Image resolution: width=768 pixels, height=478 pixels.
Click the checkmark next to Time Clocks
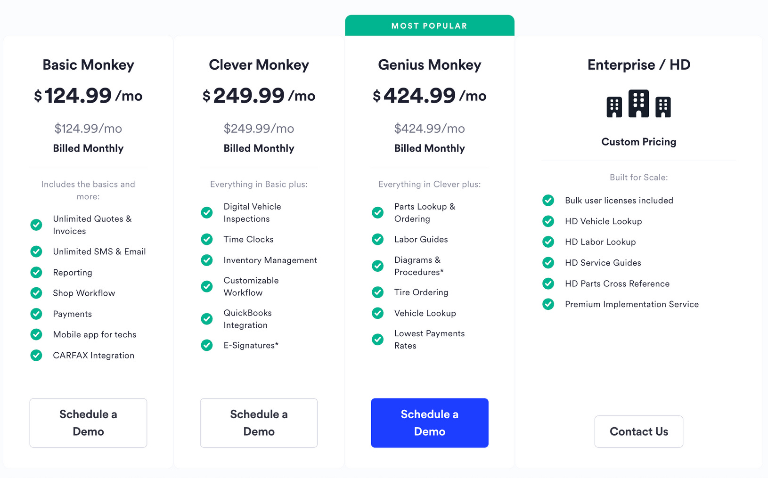click(x=207, y=239)
